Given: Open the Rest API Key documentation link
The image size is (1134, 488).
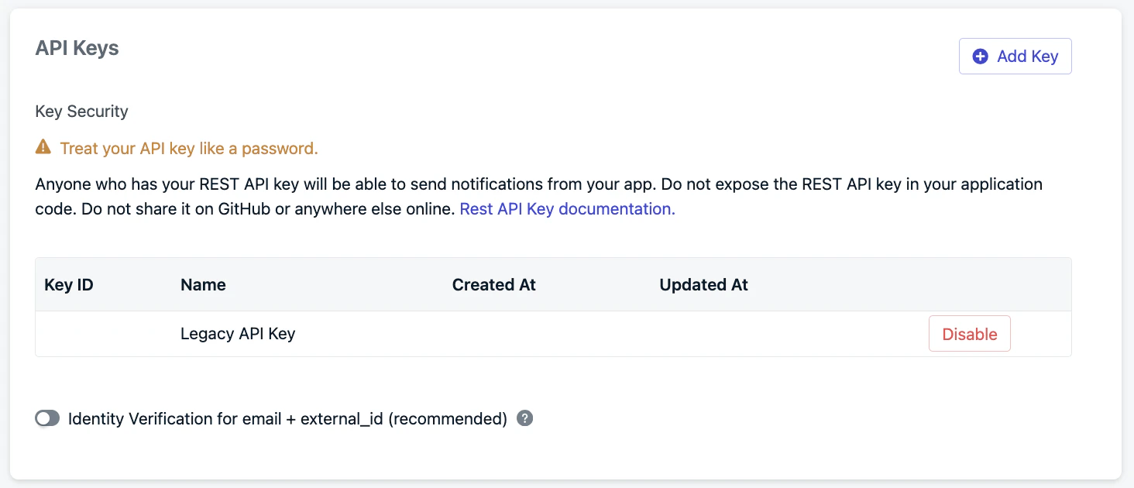Looking at the screenshot, I should [x=566, y=208].
